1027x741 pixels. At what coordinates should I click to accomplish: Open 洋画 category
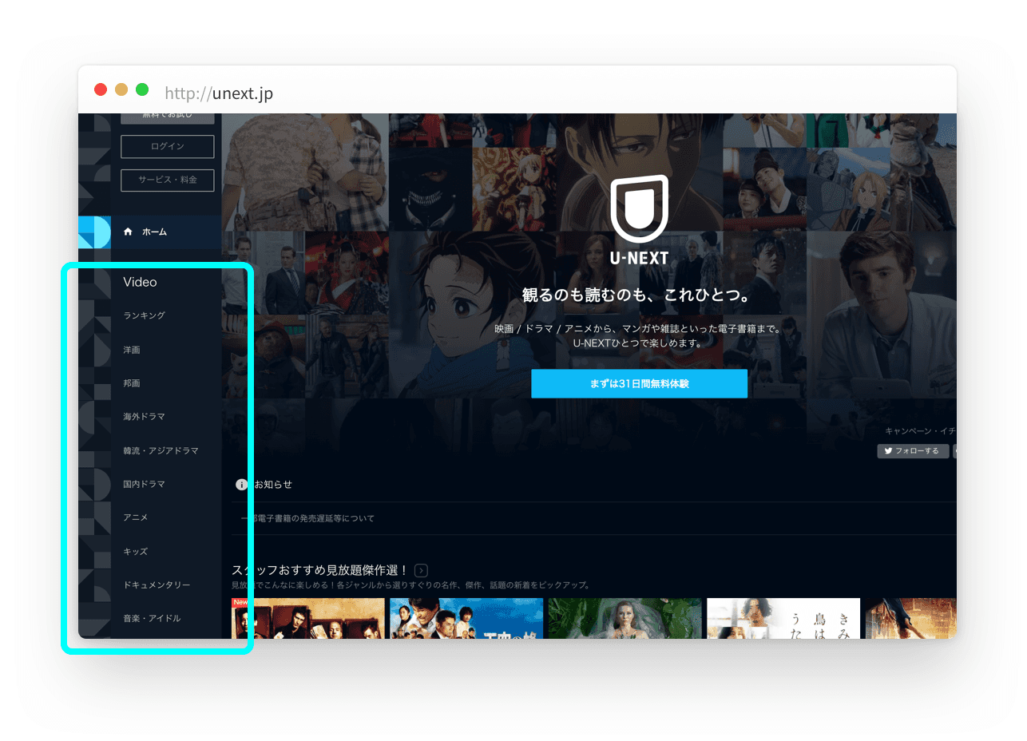(x=132, y=350)
